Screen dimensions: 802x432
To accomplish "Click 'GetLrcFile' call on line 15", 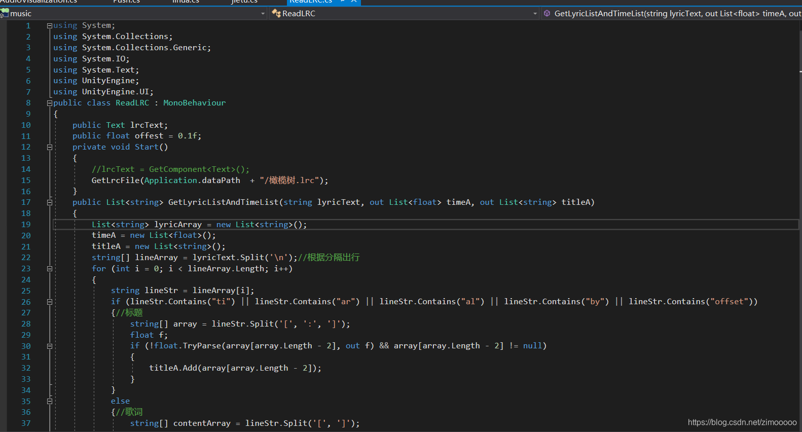I will point(116,181).
